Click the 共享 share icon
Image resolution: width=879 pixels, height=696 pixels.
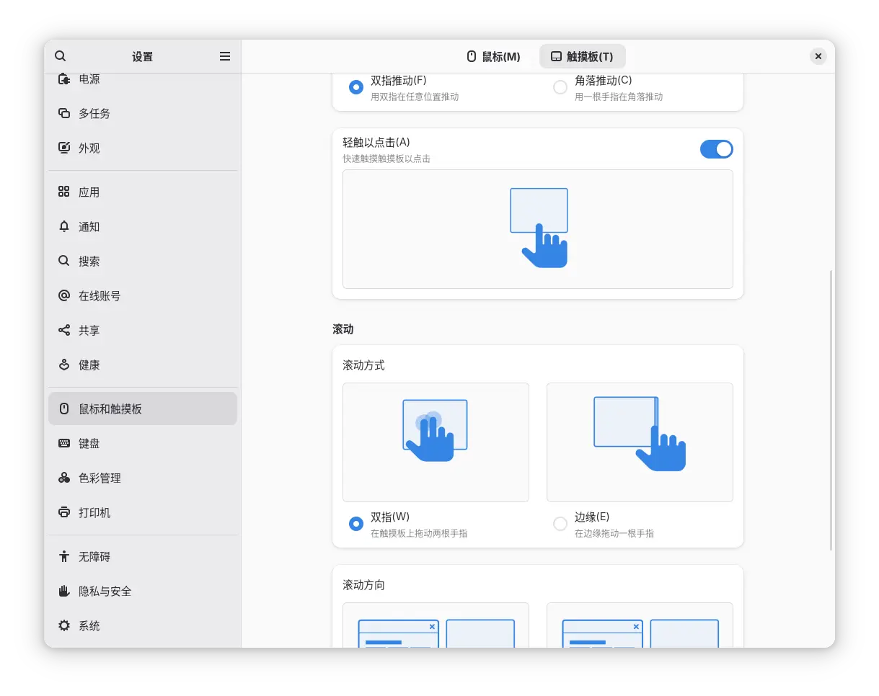[x=64, y=331]
